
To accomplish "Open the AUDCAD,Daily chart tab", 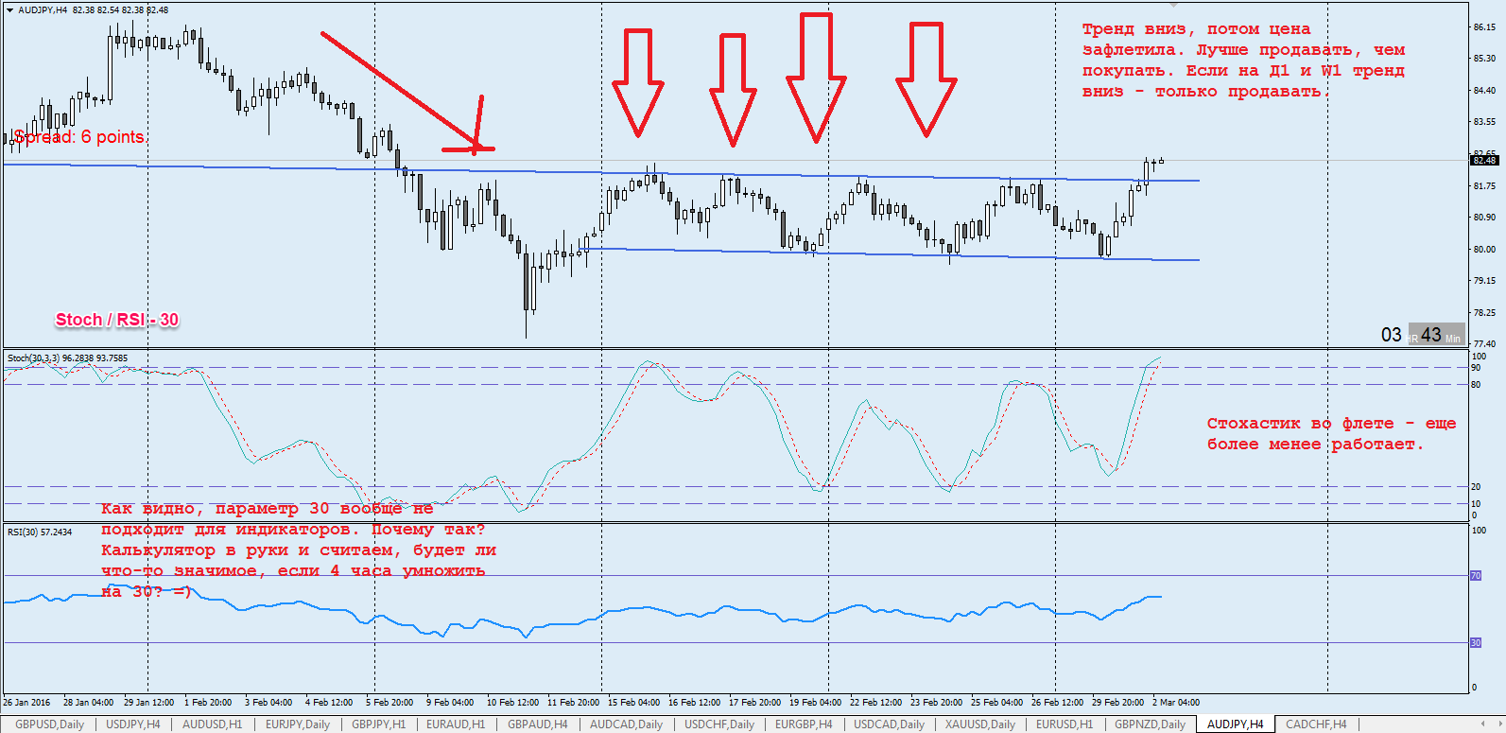I will pyautogui.click(x=626, y=724).
